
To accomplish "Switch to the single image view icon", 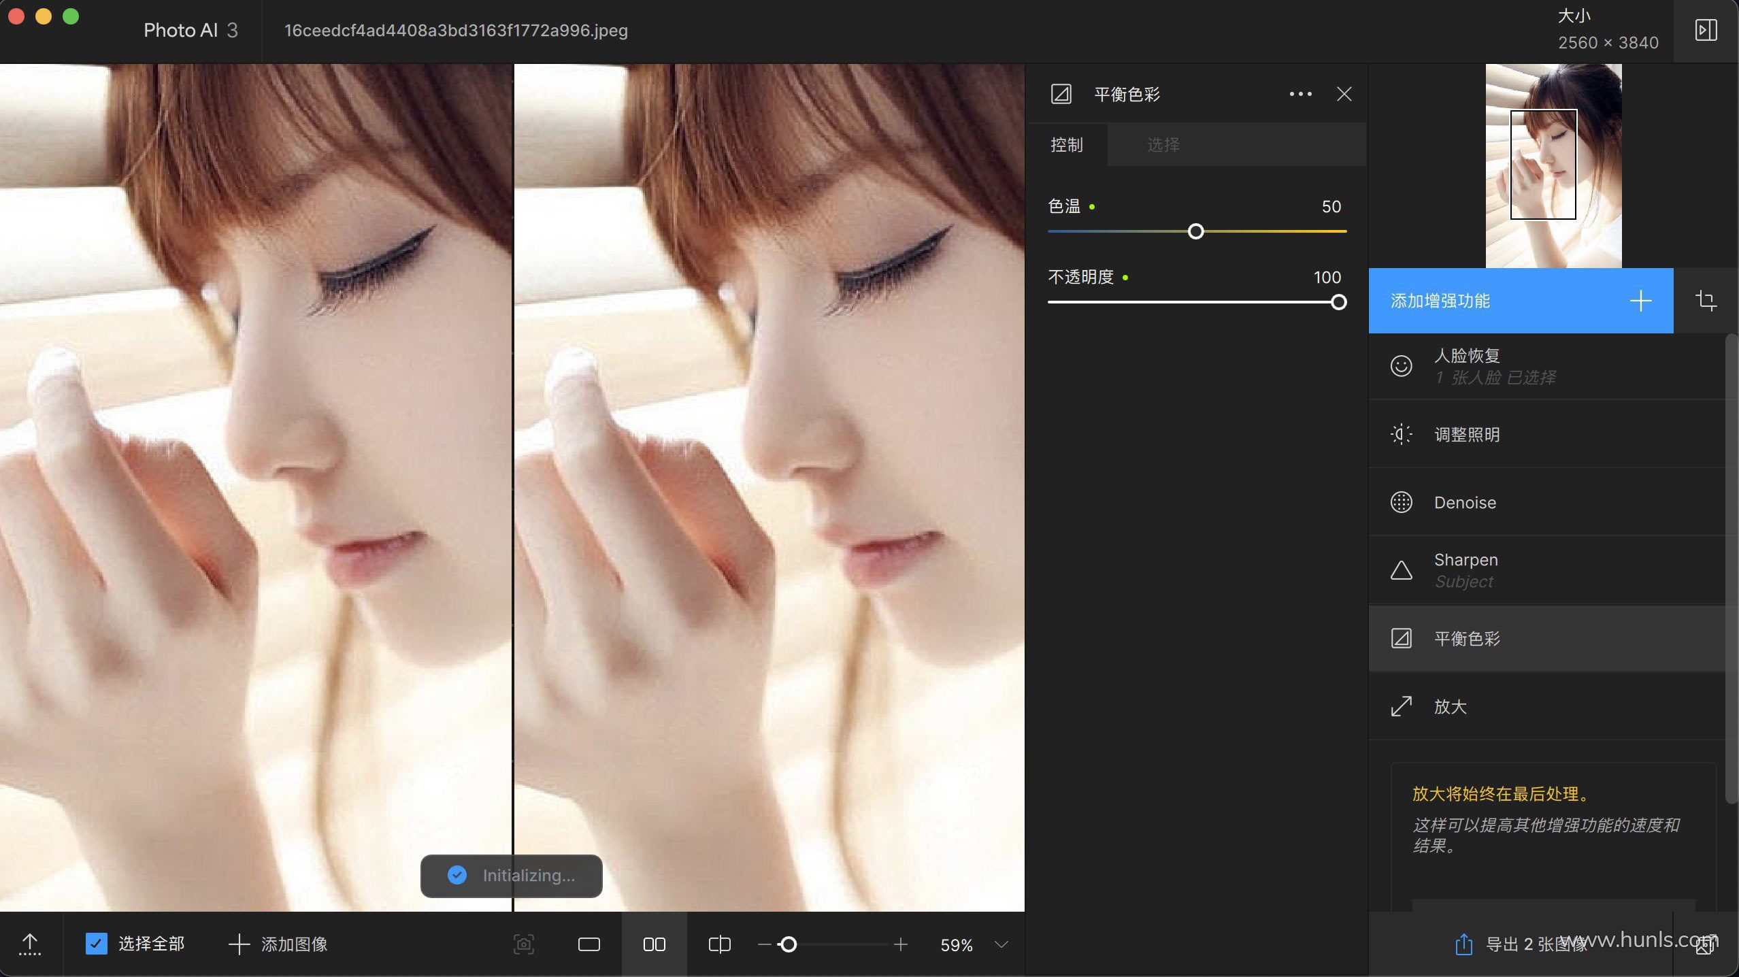I will pos(589,944).
